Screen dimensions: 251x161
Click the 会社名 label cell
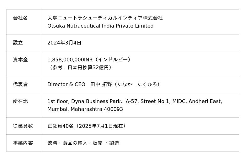tap(20, 18)
